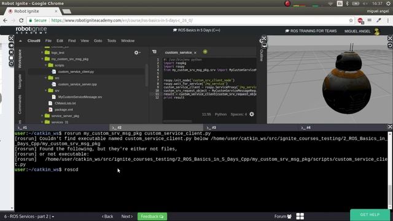Click the Next button
Image resolution: width=393 pixels, height=221 pixels.
click(127, 217)
